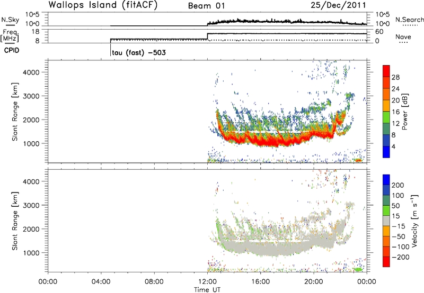The width and height of the screenshot is (424, 293).
Task: Click the Velocity panel 'Slant Range [km]' label
Action: 15,221
